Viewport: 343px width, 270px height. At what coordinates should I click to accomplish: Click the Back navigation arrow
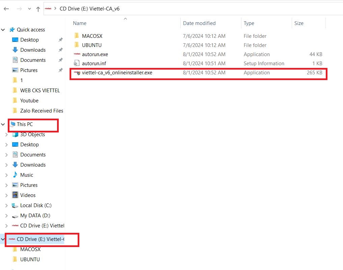(6, 9)
